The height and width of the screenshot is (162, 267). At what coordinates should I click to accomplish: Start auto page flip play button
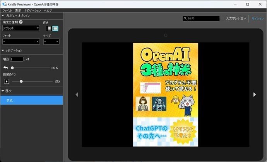coord(7,81)
